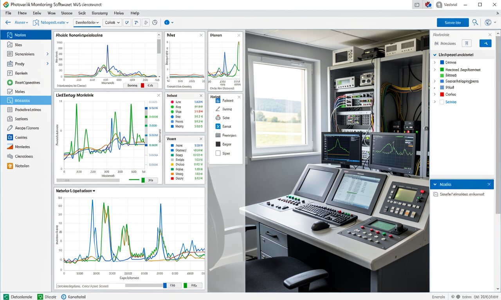Open the table grid icon in the sidebar
This screenshot has height=300, width=501.
10,110
